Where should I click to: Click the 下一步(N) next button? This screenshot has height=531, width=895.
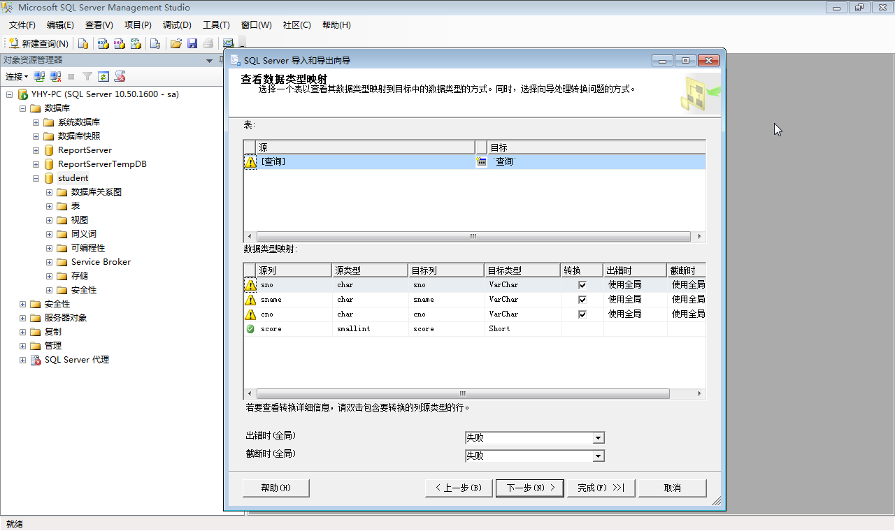tap(530, 488)
